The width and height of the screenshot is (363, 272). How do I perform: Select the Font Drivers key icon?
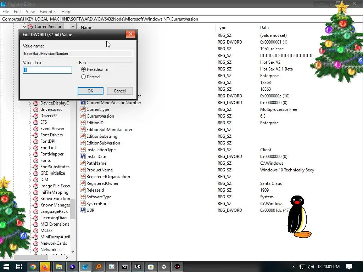click(x=36, y=135)
